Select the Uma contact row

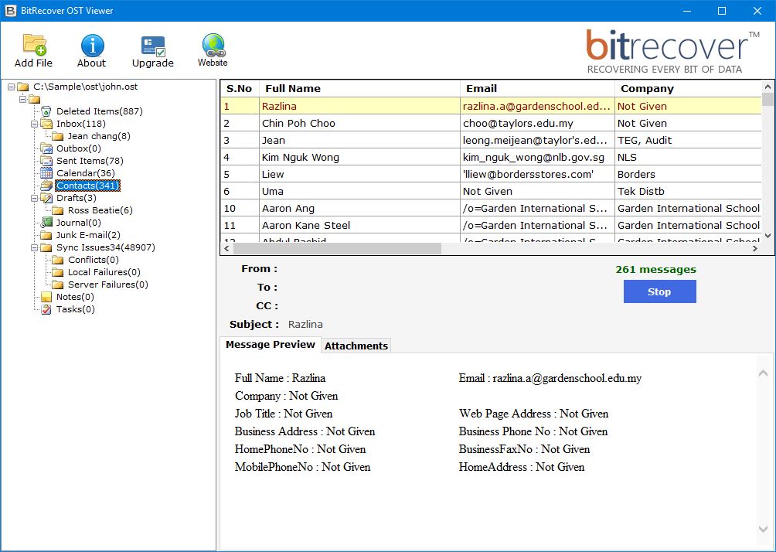tap(491, 191)
